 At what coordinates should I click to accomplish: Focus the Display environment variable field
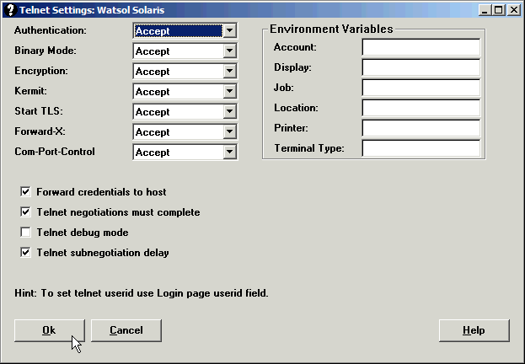pos(421,67)
